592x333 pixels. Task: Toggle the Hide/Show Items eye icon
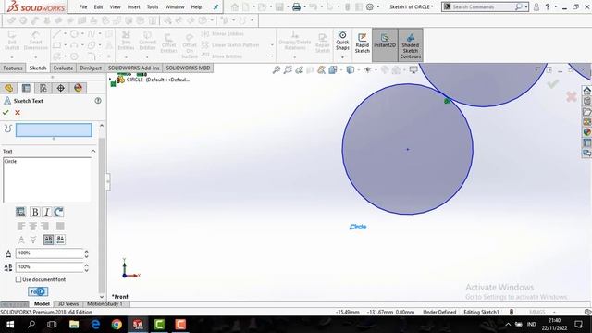pyautogui.click(x=367, y=70)
